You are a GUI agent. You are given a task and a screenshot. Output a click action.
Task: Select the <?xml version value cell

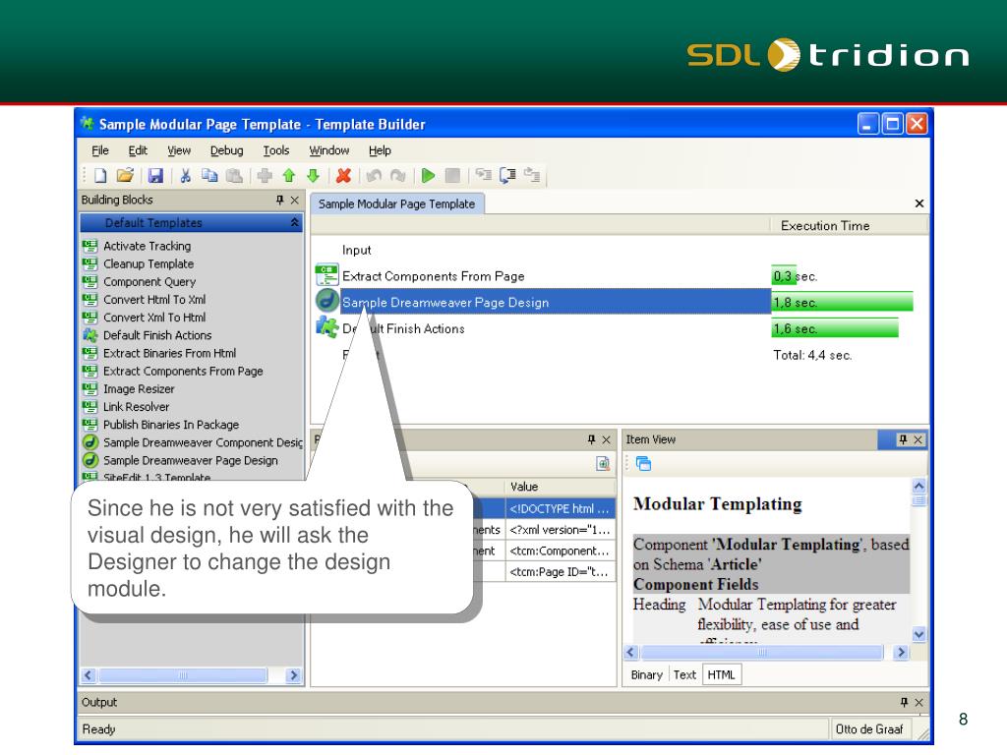560,530
